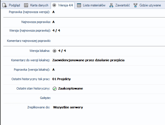This screenshot has width=165, height=125.
Task: Click the Zawartość hierarchy icon
Action: pyautogui.click(x=111, y=5)
